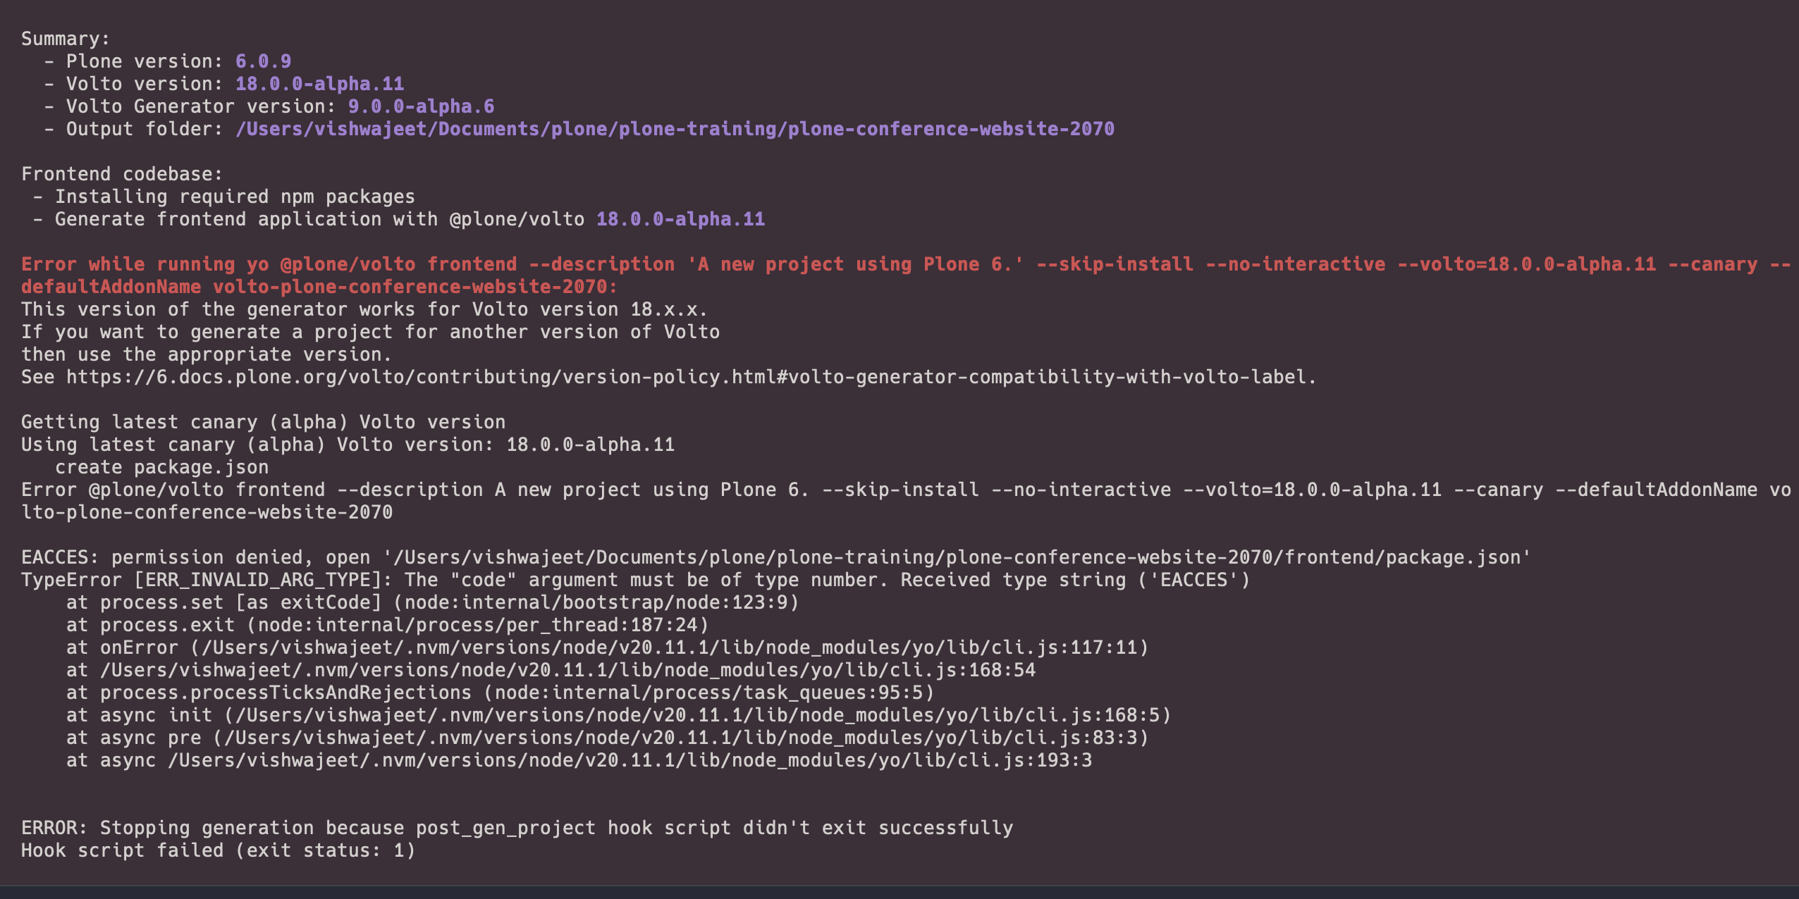Click the 'create package.json' line

coord(161,467)
